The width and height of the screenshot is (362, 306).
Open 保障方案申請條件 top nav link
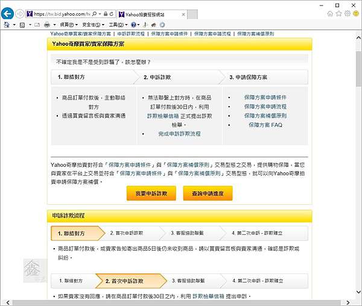pos(170,34)
